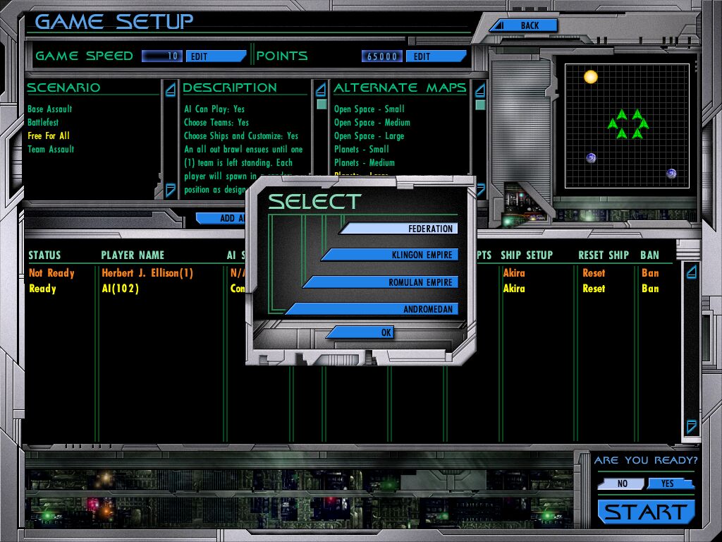
Task: Click the Alternate Maps scroll thumb
Action: [x=480, y=104]
